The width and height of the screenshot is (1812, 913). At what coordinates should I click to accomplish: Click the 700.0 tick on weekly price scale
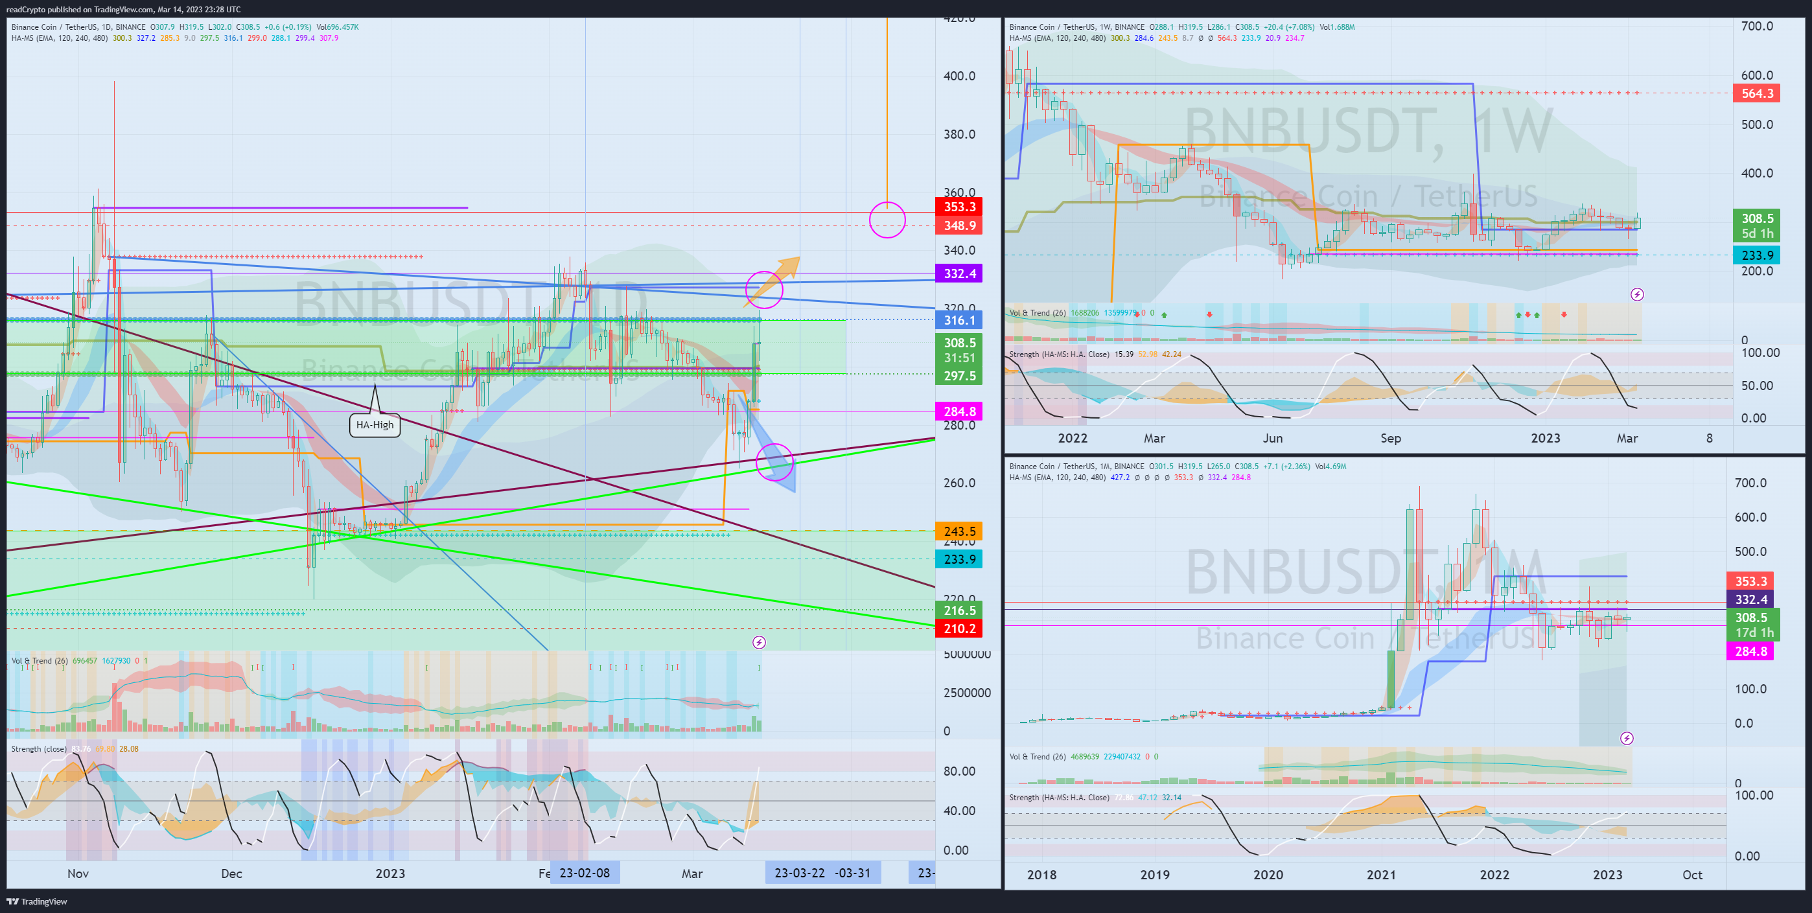1756,27
